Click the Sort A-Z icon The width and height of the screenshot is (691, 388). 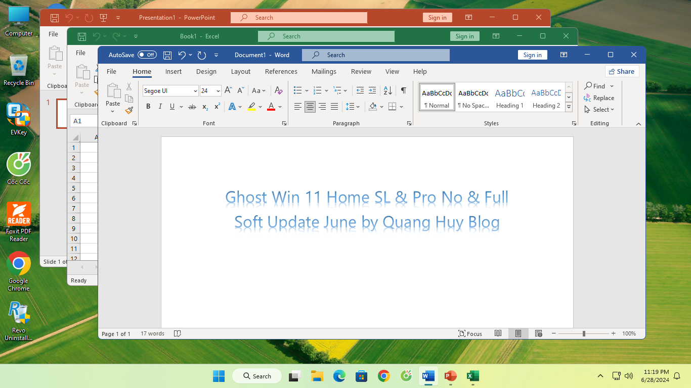click(x=388, y=90)
